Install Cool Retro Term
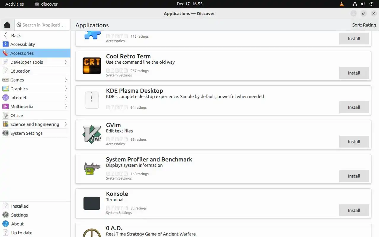379x237 pixels. tap(354, 73)
